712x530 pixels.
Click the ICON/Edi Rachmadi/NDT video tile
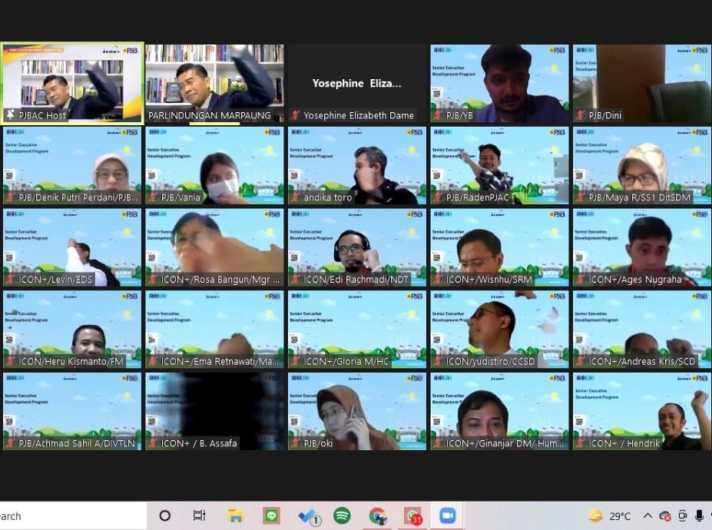[x=356, y=247]
